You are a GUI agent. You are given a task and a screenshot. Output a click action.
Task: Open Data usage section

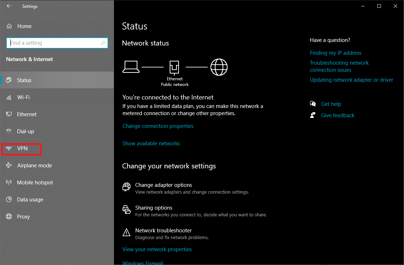57,199
